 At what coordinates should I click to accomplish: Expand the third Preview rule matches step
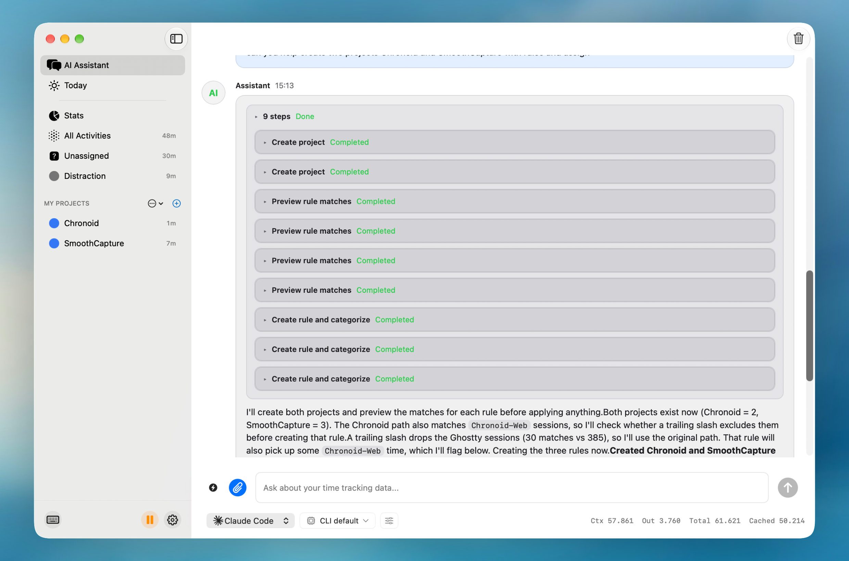coord(515,261)
